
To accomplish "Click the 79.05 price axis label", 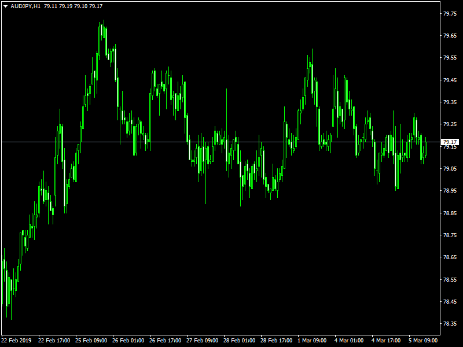I will coord(450,169).
